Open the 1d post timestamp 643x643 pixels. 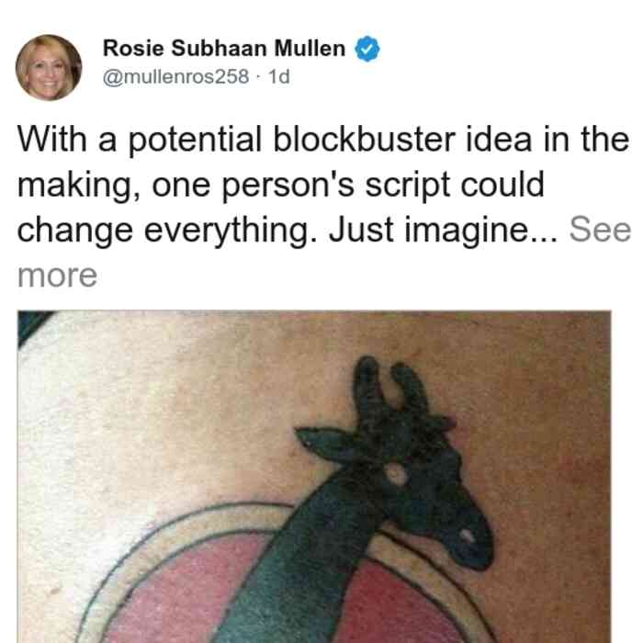point(279,76)
